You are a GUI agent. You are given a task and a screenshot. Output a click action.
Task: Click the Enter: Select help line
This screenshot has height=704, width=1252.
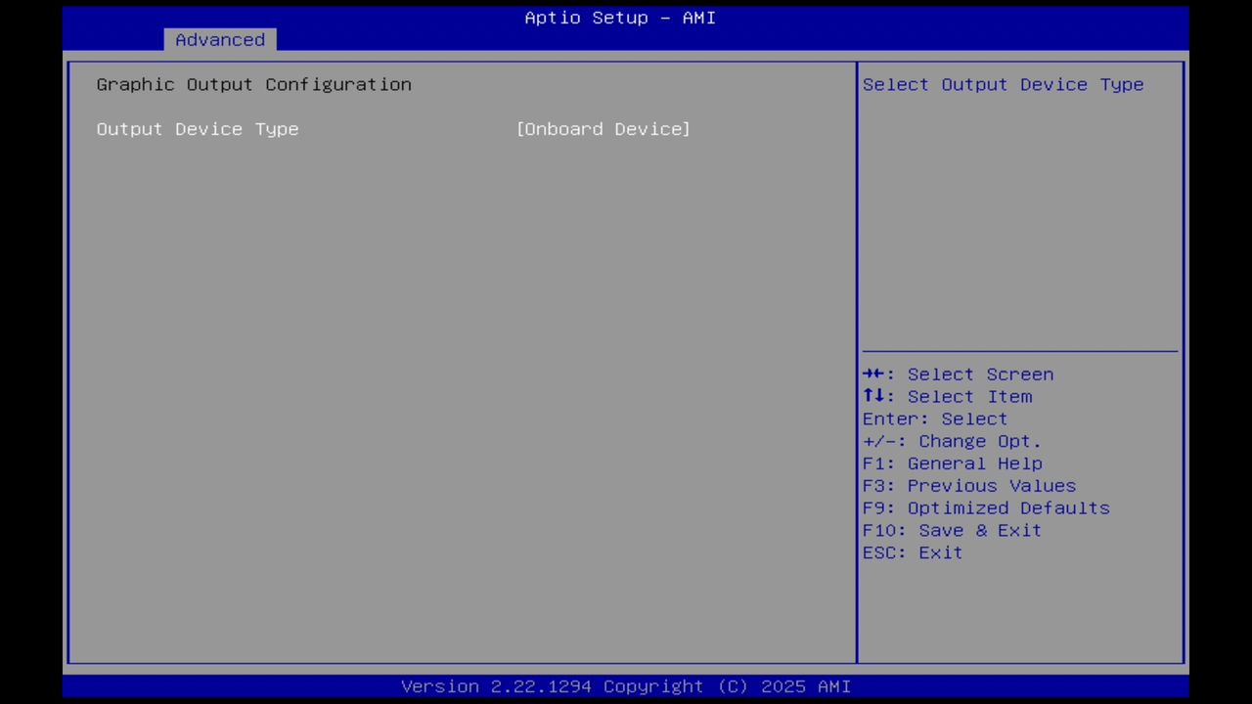pyautogui.click(x=934, y=418)
